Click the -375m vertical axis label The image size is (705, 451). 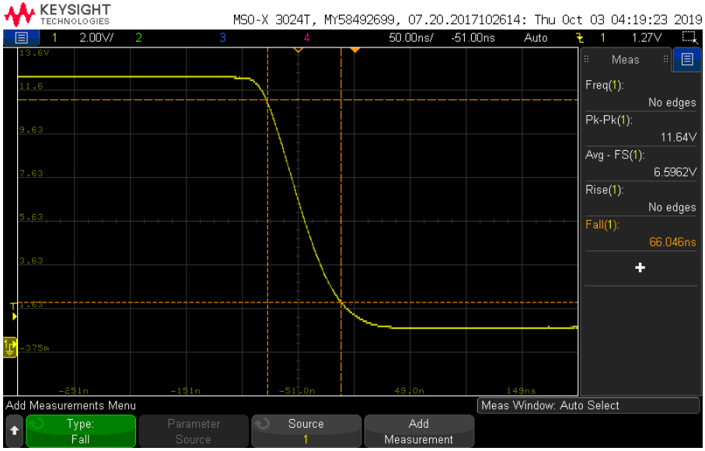click(x=34, y=348)
